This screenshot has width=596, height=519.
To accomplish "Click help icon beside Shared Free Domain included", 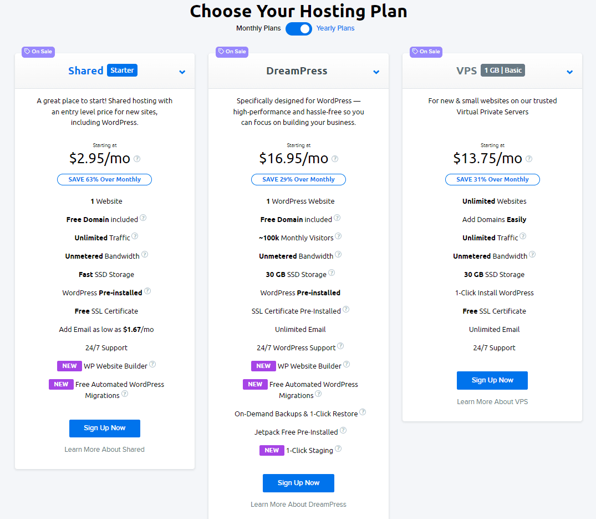I will coord(143,218).
